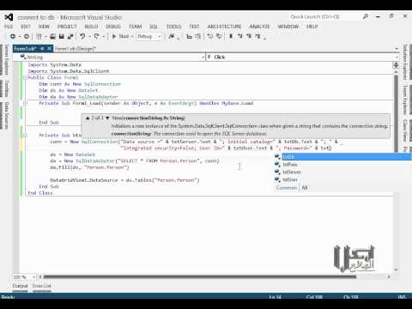Open the Start button dropdown arrow
The width and height of the screenshot is (412, 309).
point(132,37)
